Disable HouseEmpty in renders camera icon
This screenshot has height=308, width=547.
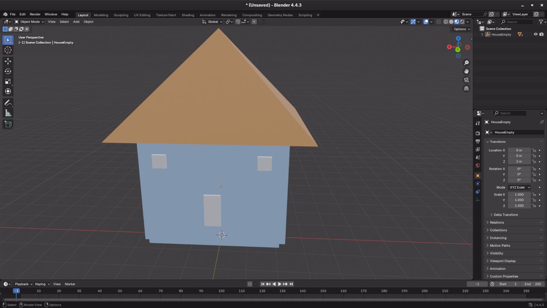(x=541, y=34)
